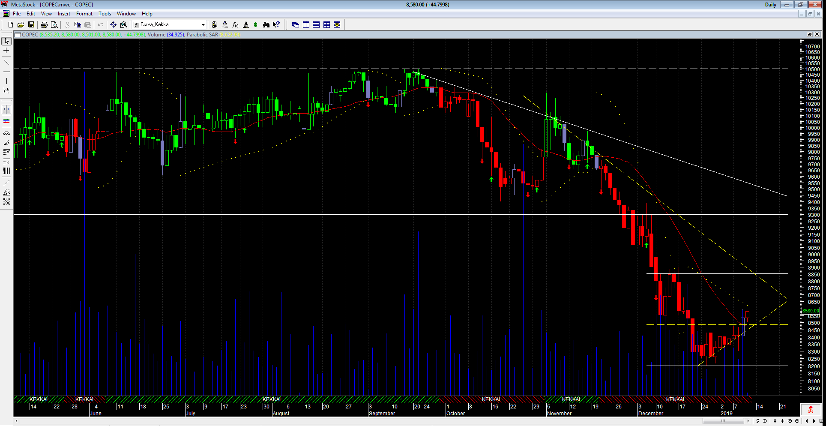Click the COPEC security name label

(x=30, y=35)
